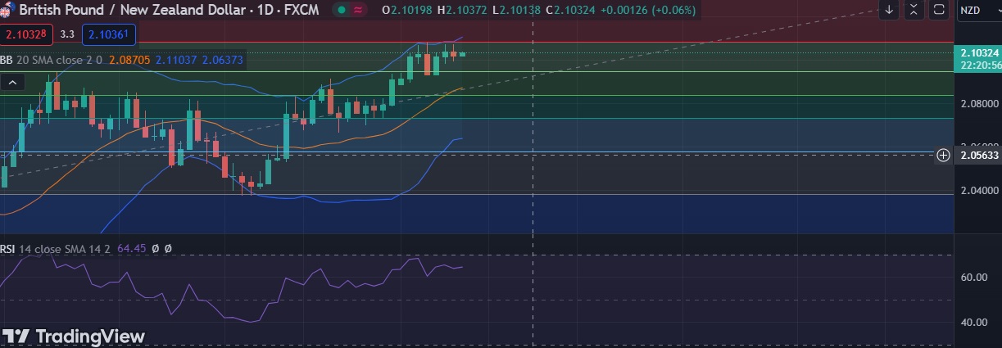Click the maximize pane square icon
The image size is (1002, 348).
[939, 10]
